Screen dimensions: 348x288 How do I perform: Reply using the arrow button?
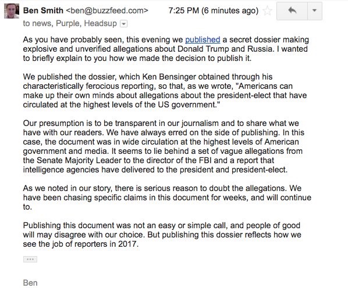[292, 10]
